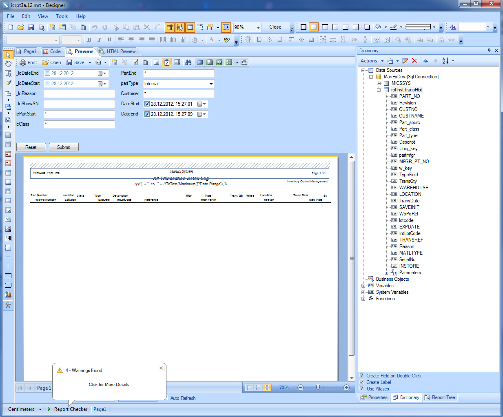Click the Reset button
Viewport: 503px width, 417px height.
31,147
